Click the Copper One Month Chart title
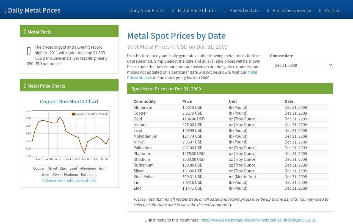 point(69,101)
